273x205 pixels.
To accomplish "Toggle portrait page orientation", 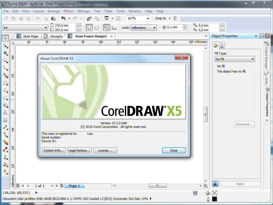I will [x=89, y=27].
